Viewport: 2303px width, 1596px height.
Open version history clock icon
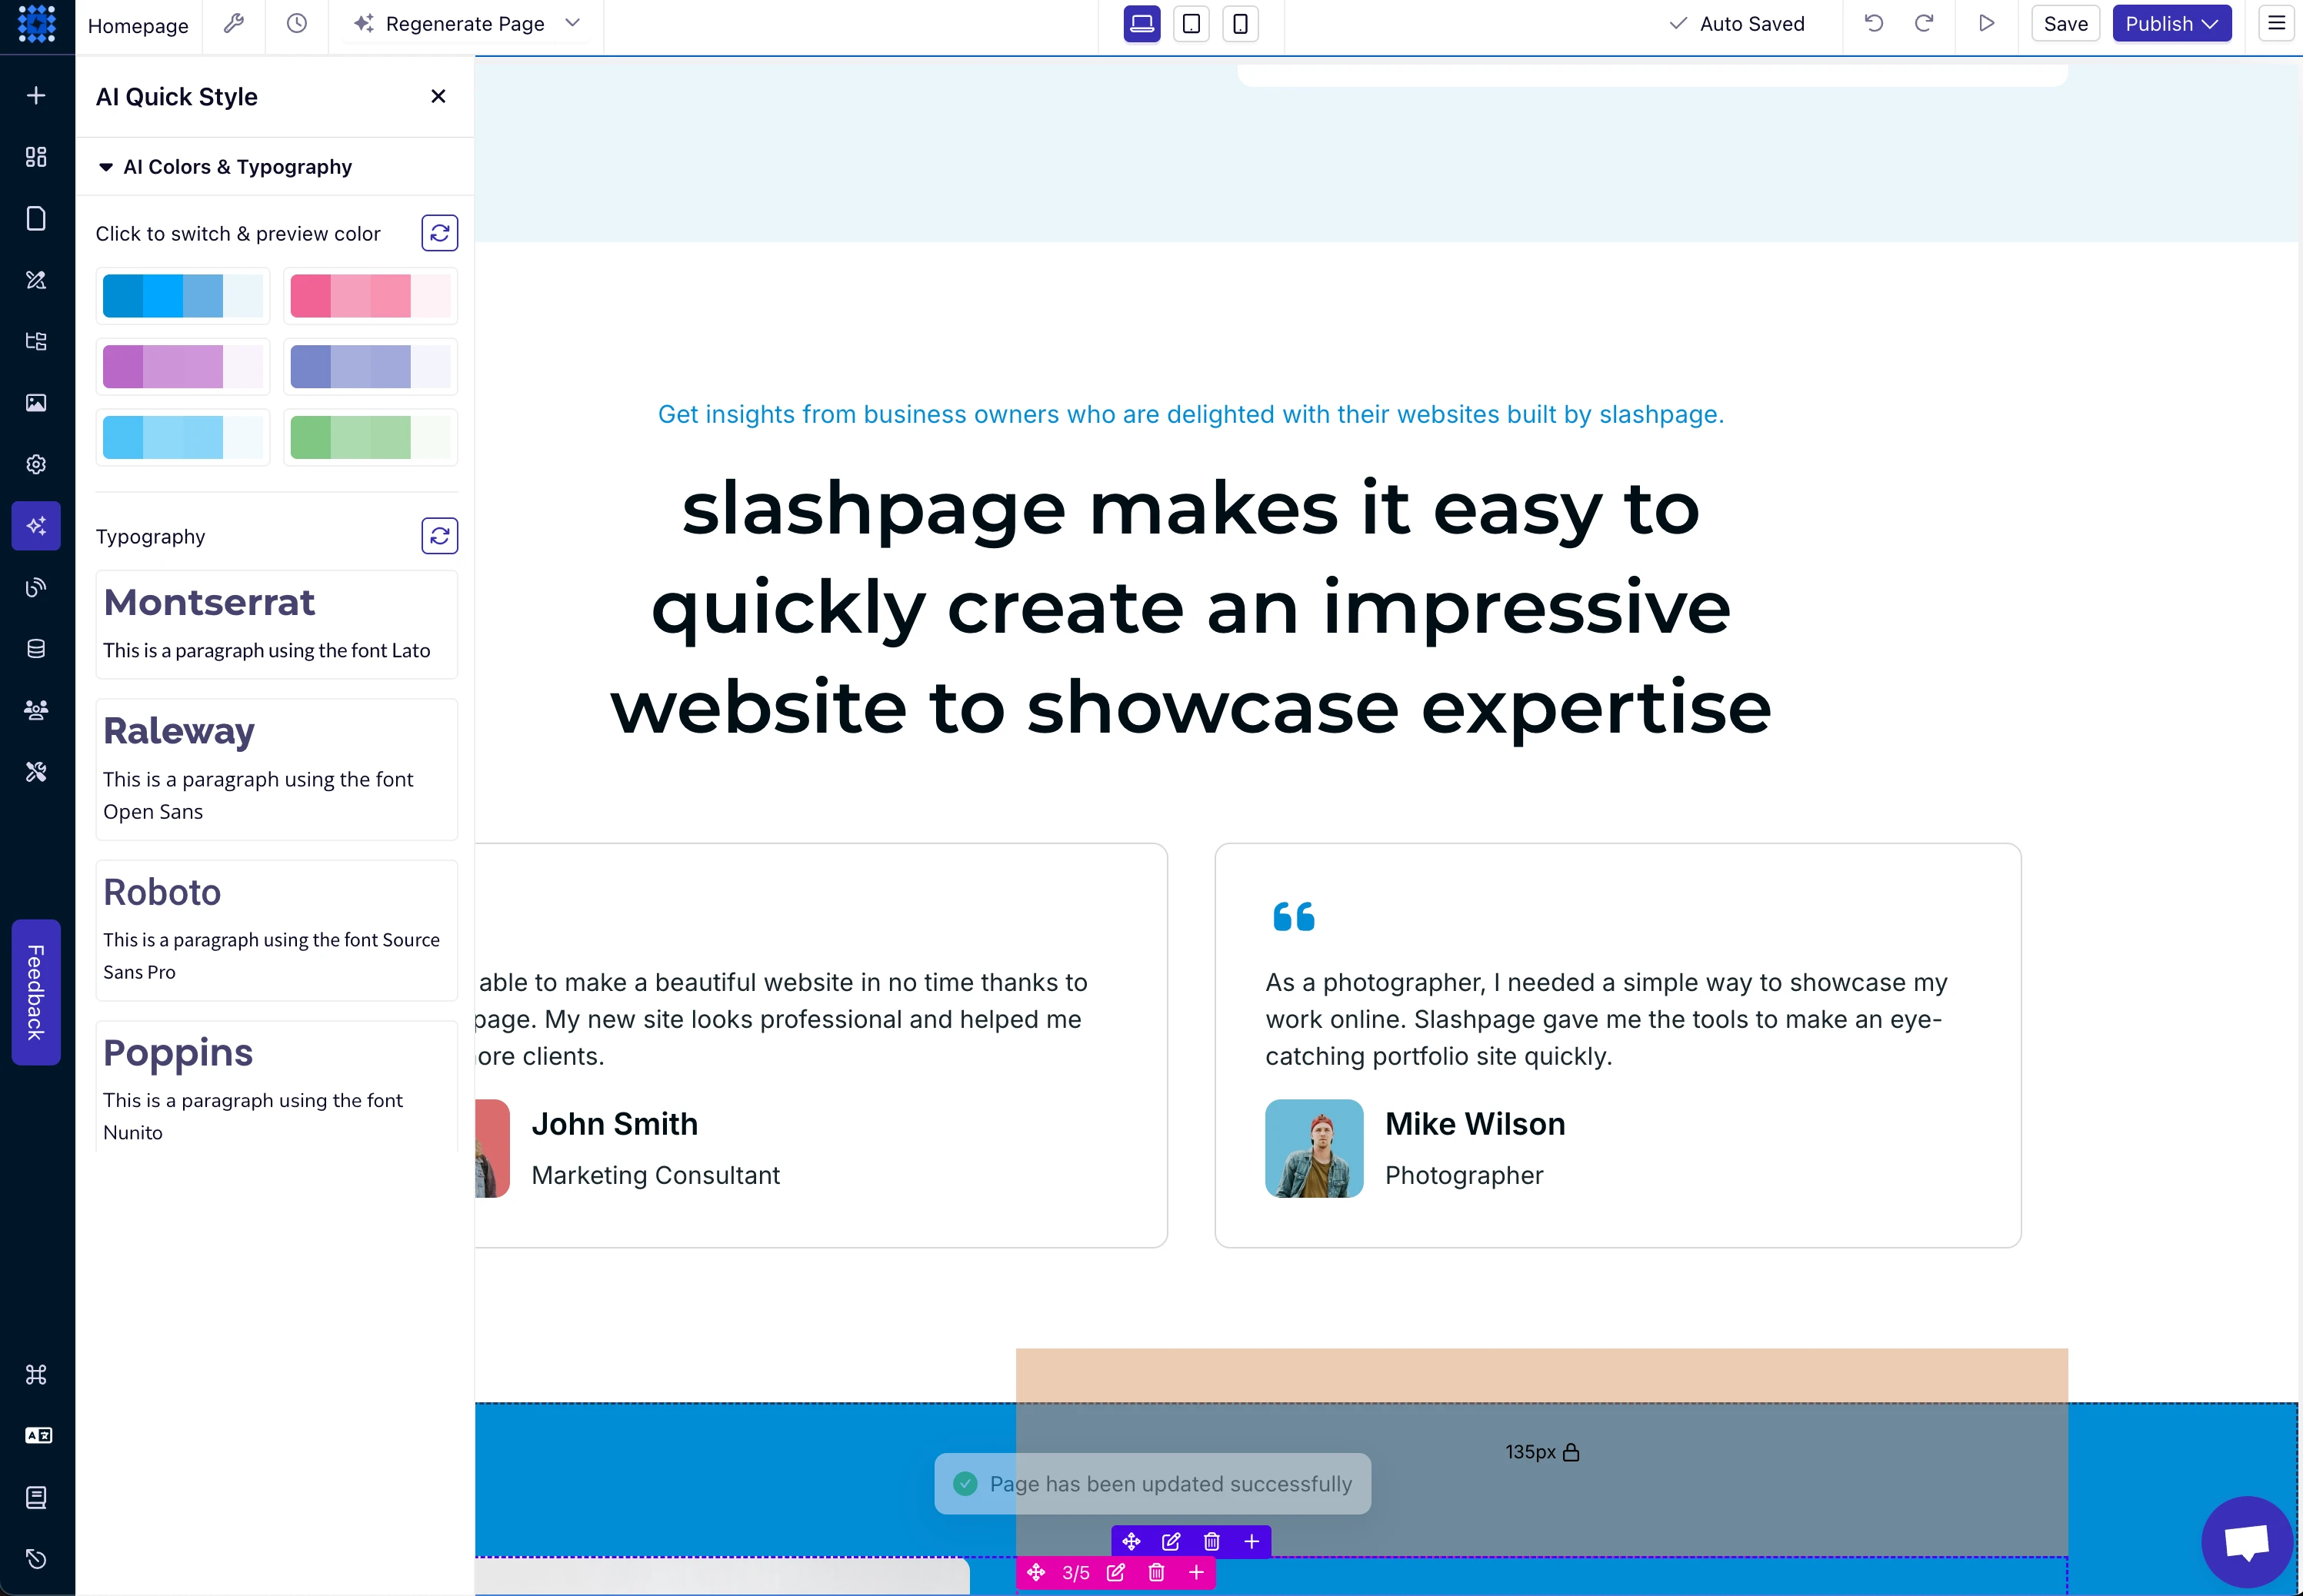click(x=296, y=23)
